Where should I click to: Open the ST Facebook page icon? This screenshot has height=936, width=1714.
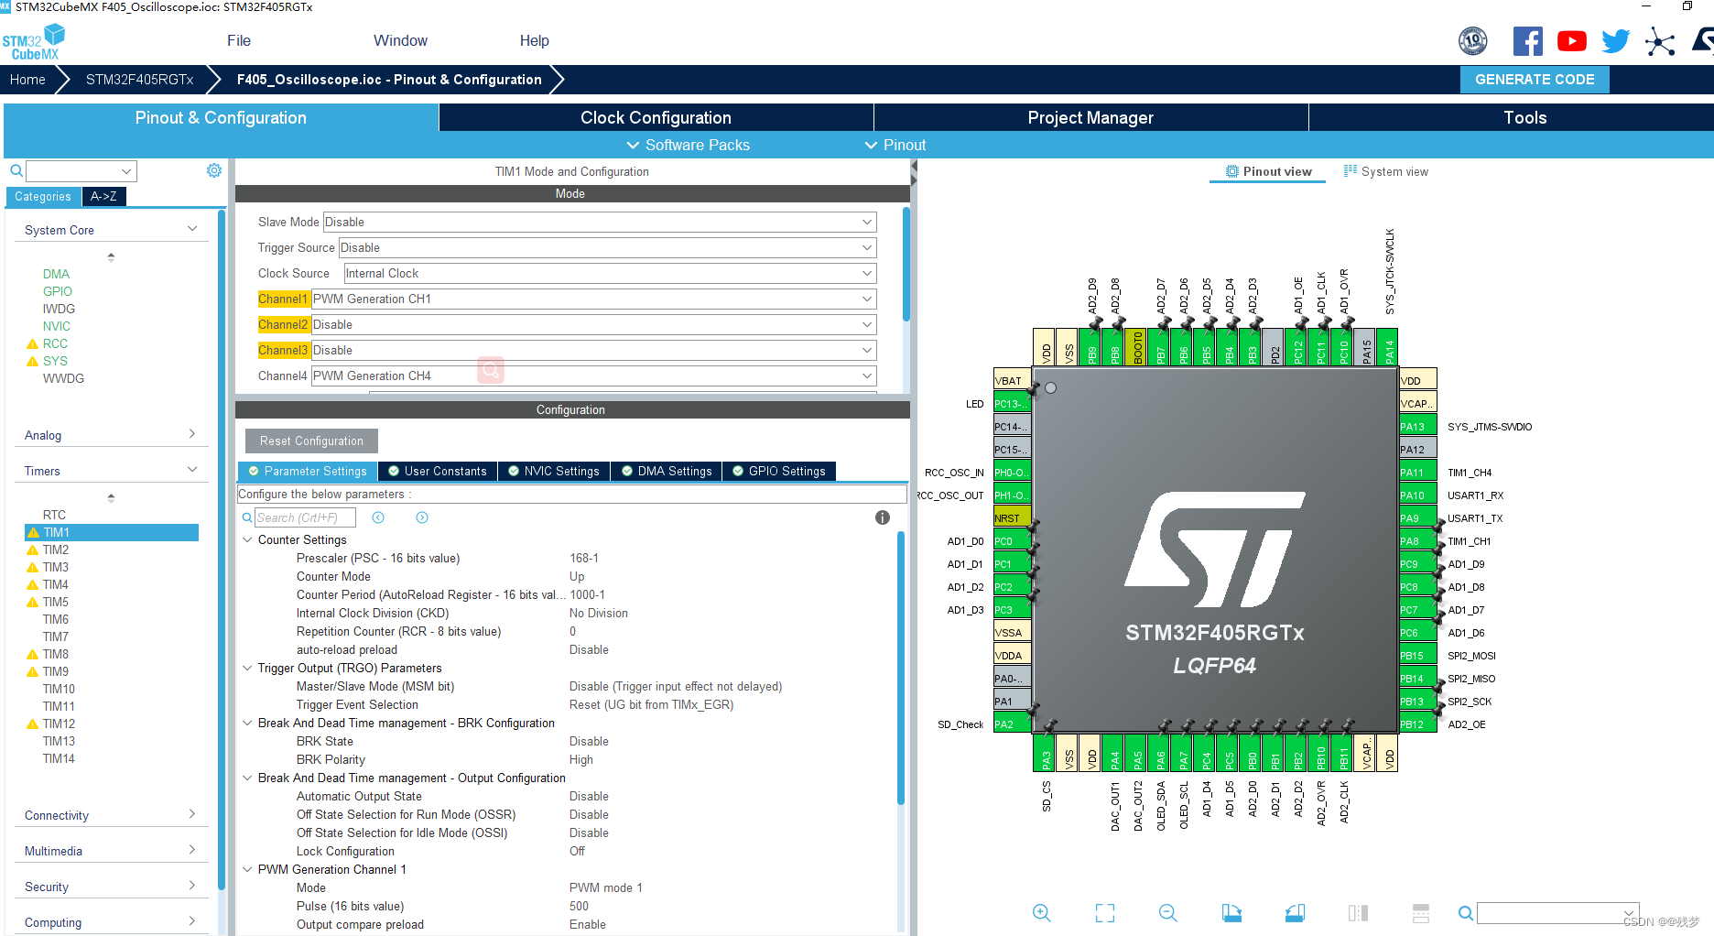point(1527,41)
